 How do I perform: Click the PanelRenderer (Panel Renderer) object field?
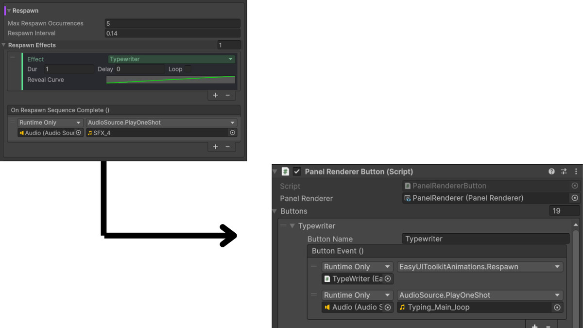(486, 198)
